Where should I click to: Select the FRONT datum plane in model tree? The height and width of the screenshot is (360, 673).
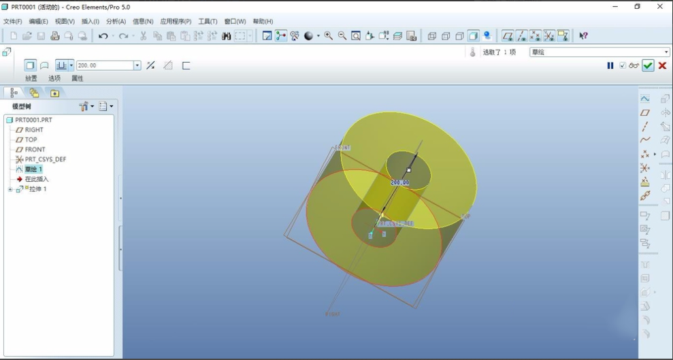pyautogui.click(x=35, y=150)
